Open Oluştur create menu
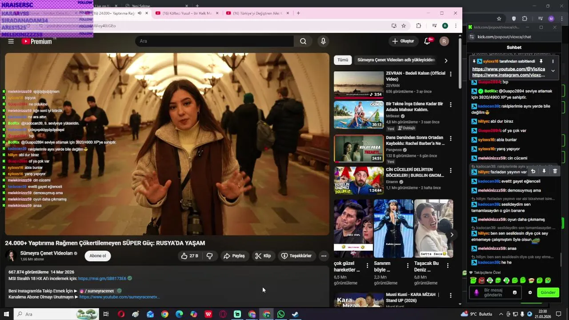This screenshot has width=569, height=320. click(x=403, y=41)
